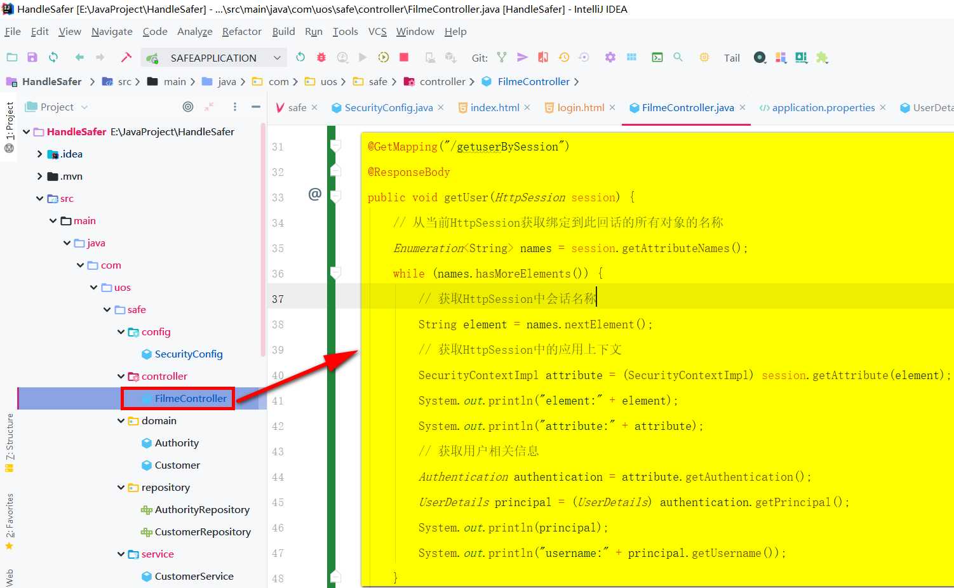This screenshot has height=588, width=954.
Task: Select CustomerRepository in the project tree
Action: click(x=203, y=531)
